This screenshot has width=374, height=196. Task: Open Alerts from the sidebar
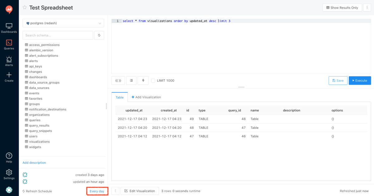(x=9, y=61)
